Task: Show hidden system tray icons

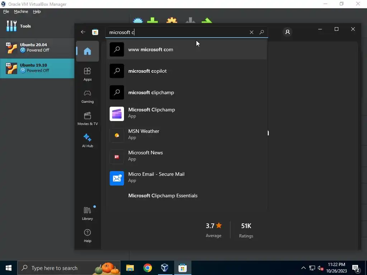Action: coord(303,268)
